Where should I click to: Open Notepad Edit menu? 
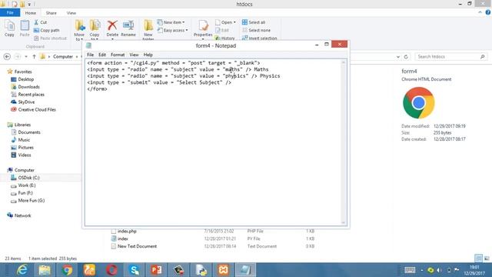pyautogui.click(x=102, y=55)
